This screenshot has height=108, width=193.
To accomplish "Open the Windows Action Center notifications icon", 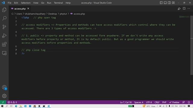I will (x=189, y=106).
